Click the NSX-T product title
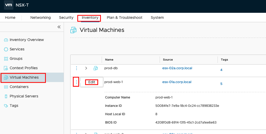 22,5
